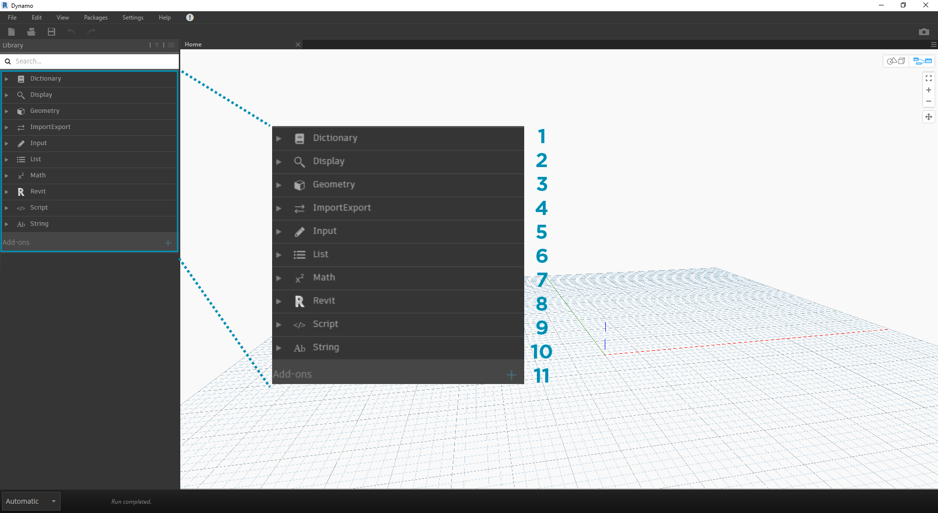Toggle the Library layout list icon
Viewport: 938px width, 513px height.
click(x=171, y=45)
